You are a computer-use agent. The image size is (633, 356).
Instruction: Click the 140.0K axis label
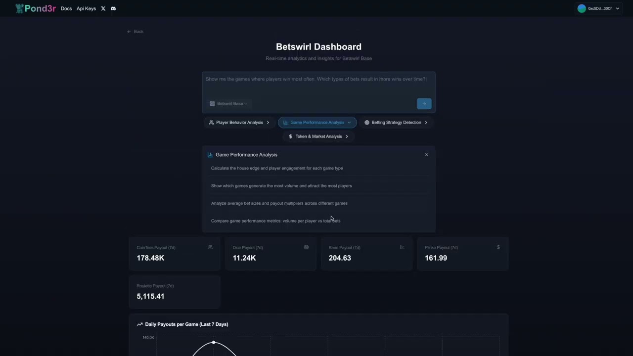point(148,338)
